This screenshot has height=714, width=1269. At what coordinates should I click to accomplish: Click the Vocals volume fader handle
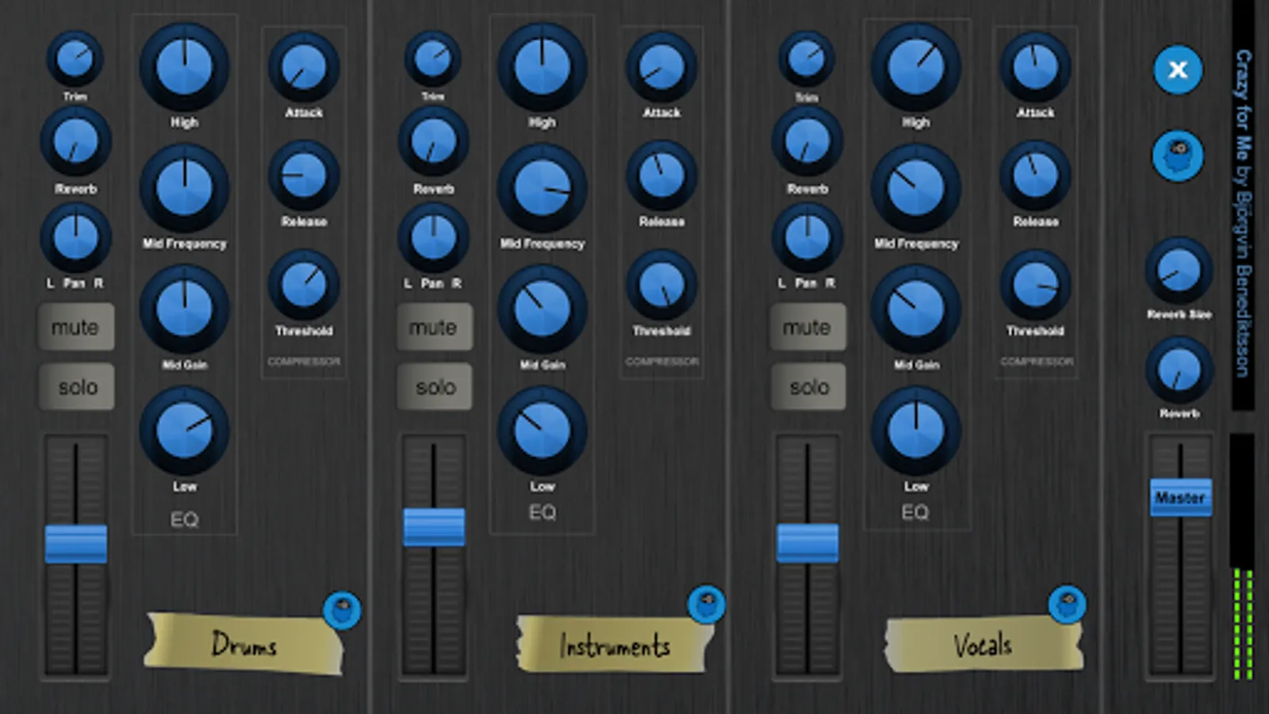807,543
